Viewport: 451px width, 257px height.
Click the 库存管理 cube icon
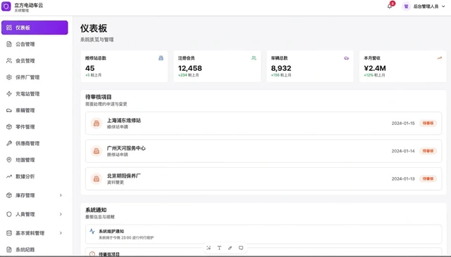[x=9, y=195]
